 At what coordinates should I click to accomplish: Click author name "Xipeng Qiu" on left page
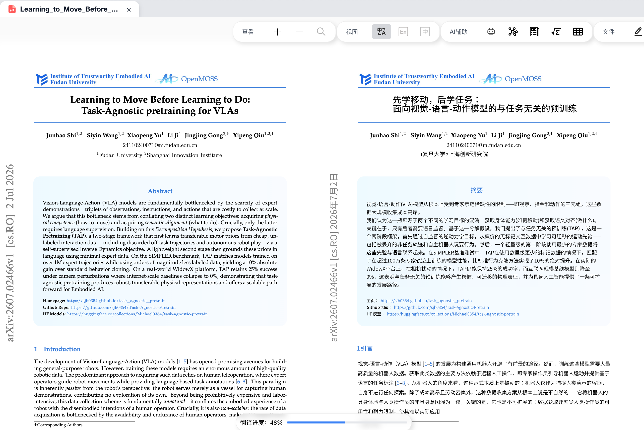[x=248, y=135]
